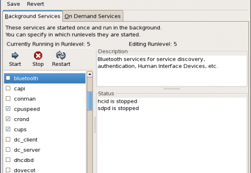This screenshot has height=173, width=251.
Task: Select the dc_client service name
Action: [x=26, y=140]
